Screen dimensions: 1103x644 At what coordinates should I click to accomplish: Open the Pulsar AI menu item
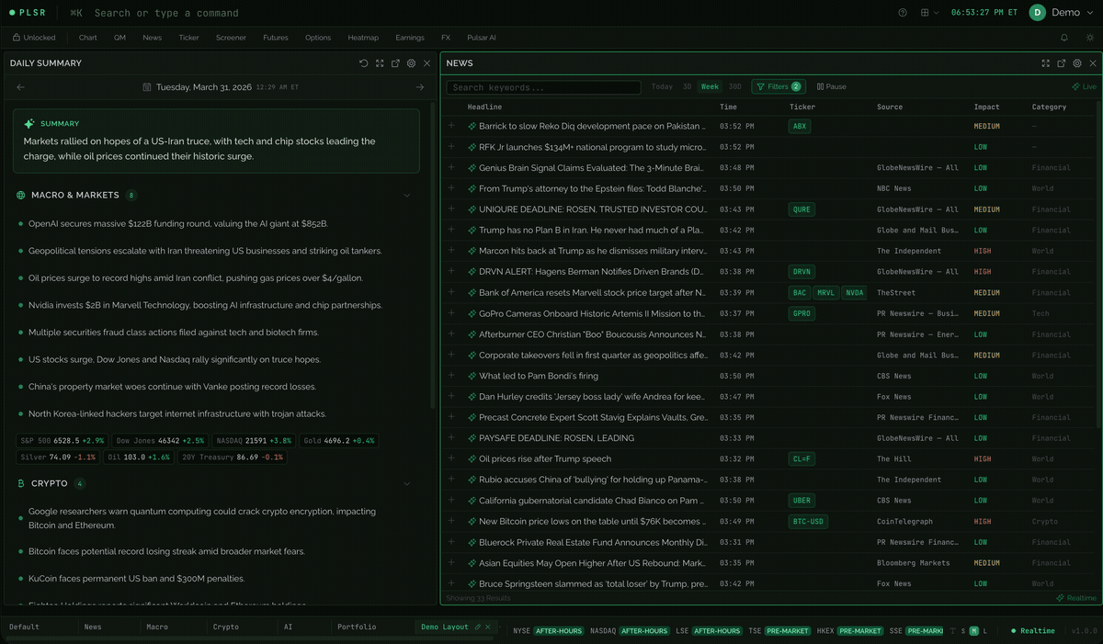(x=481, y=38)
